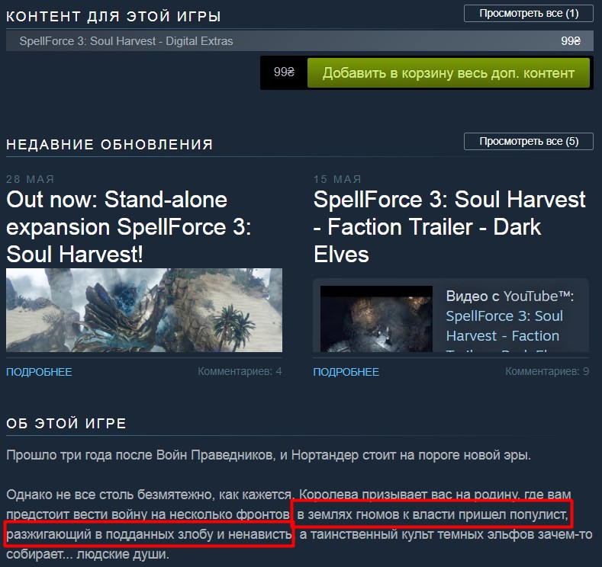
Task: Click 'ПОДРОБНЕЕ' under the 15 May update
Action: (x=346, y=372)
